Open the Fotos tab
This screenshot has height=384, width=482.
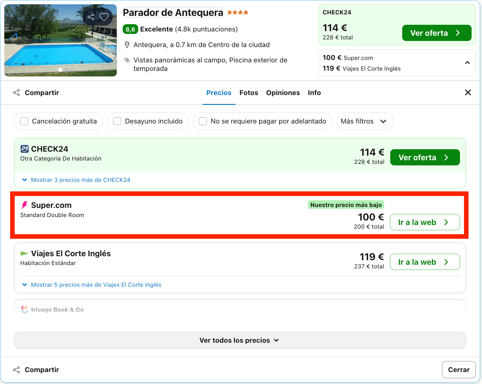pyautogui.click(x=249, y=93)
